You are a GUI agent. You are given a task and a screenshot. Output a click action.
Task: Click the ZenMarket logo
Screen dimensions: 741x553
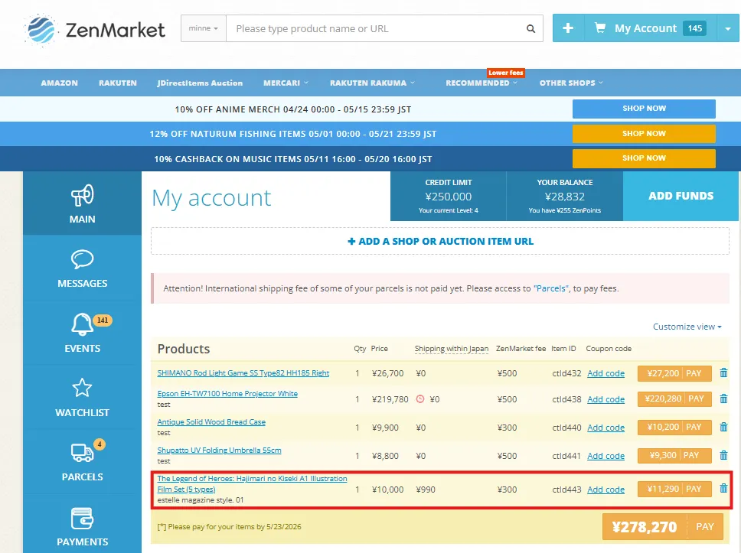(x=94, y=30)
